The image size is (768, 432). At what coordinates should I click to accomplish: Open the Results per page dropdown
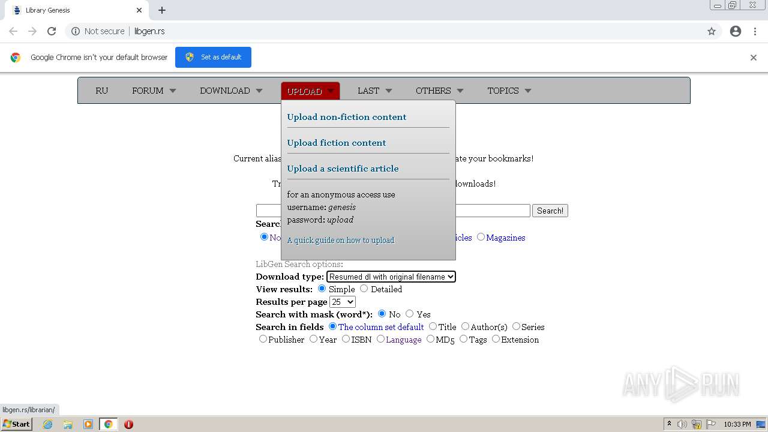[x=343, y=302]
